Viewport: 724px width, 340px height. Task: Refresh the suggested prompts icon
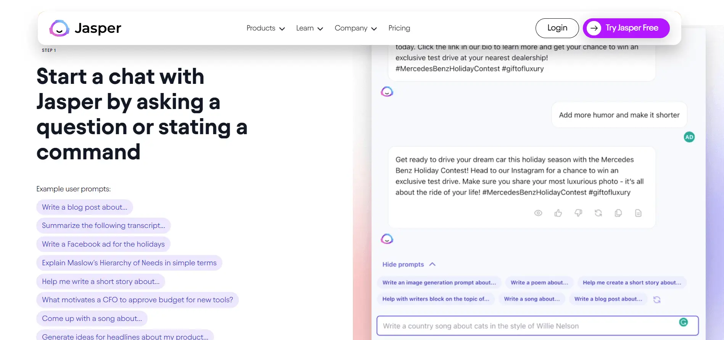(656, 300)
